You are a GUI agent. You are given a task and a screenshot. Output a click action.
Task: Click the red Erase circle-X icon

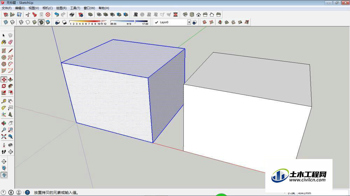pos(48,15)
